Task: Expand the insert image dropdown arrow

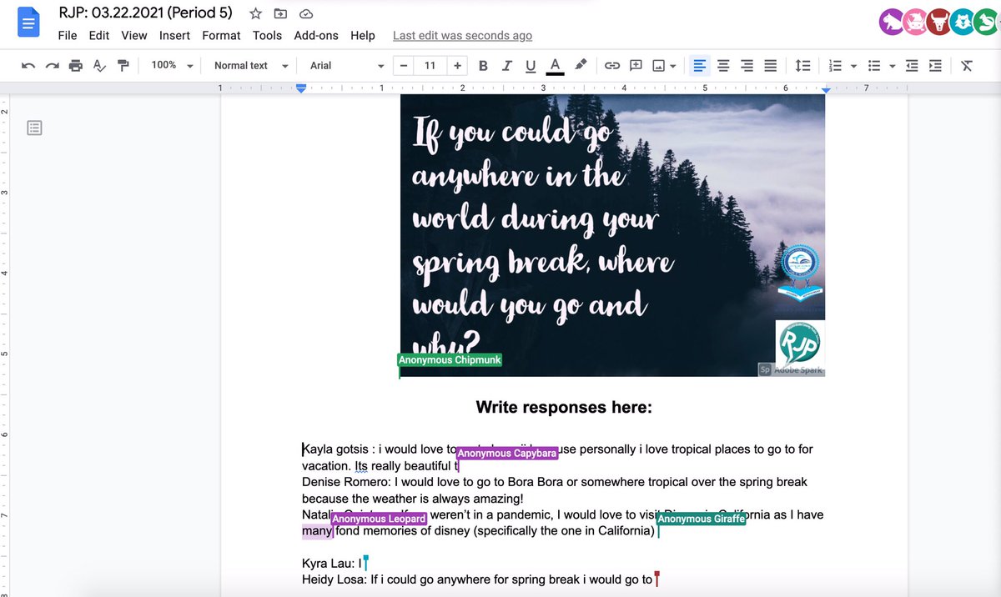Action: click(x=672, y=66)
